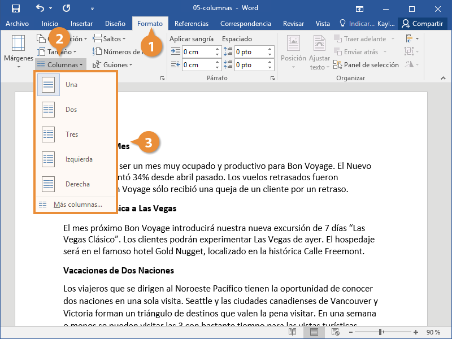Viewport: 452px width, 339px height.
Task: Choose the Tres three-column layout
Action: [76, 134]
